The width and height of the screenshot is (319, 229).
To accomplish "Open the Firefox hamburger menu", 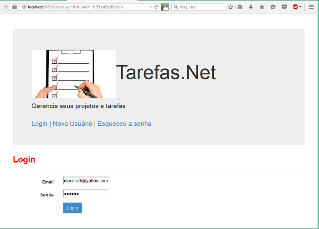I will pyautogui.click(x=311, y=7).
